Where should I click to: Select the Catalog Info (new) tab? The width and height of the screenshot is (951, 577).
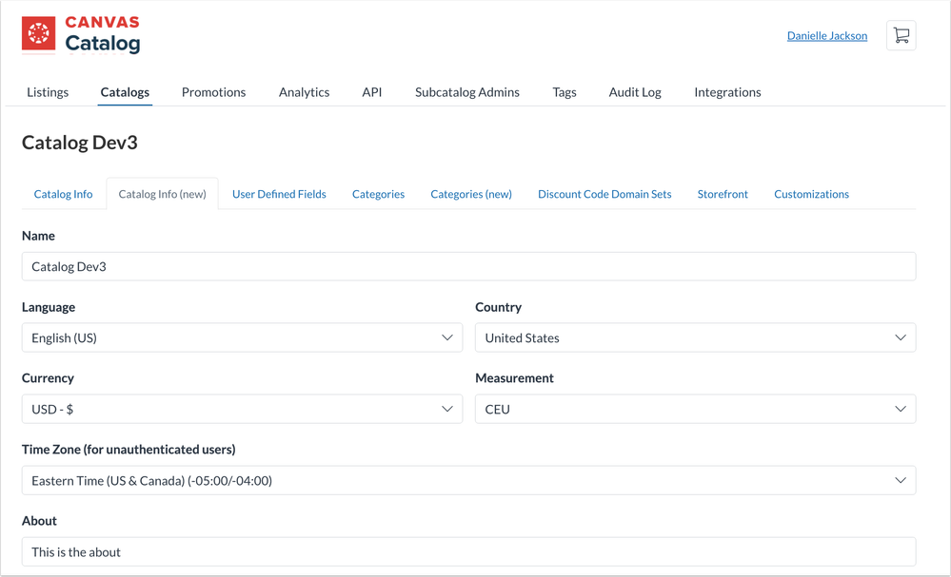tap(162, 193)
